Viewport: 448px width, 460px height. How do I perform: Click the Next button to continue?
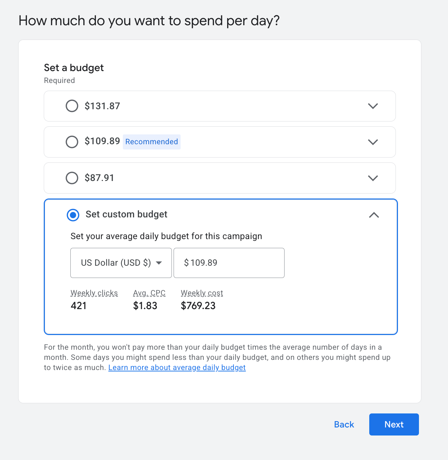[394, 424]
